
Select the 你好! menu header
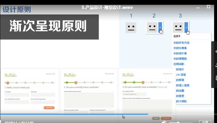tap(177, 36)
